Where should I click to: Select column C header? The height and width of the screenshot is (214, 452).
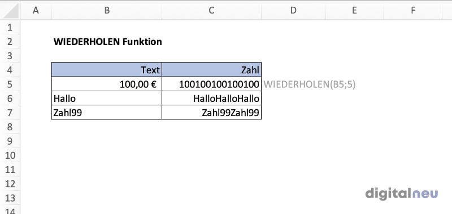tap(211, 11)
